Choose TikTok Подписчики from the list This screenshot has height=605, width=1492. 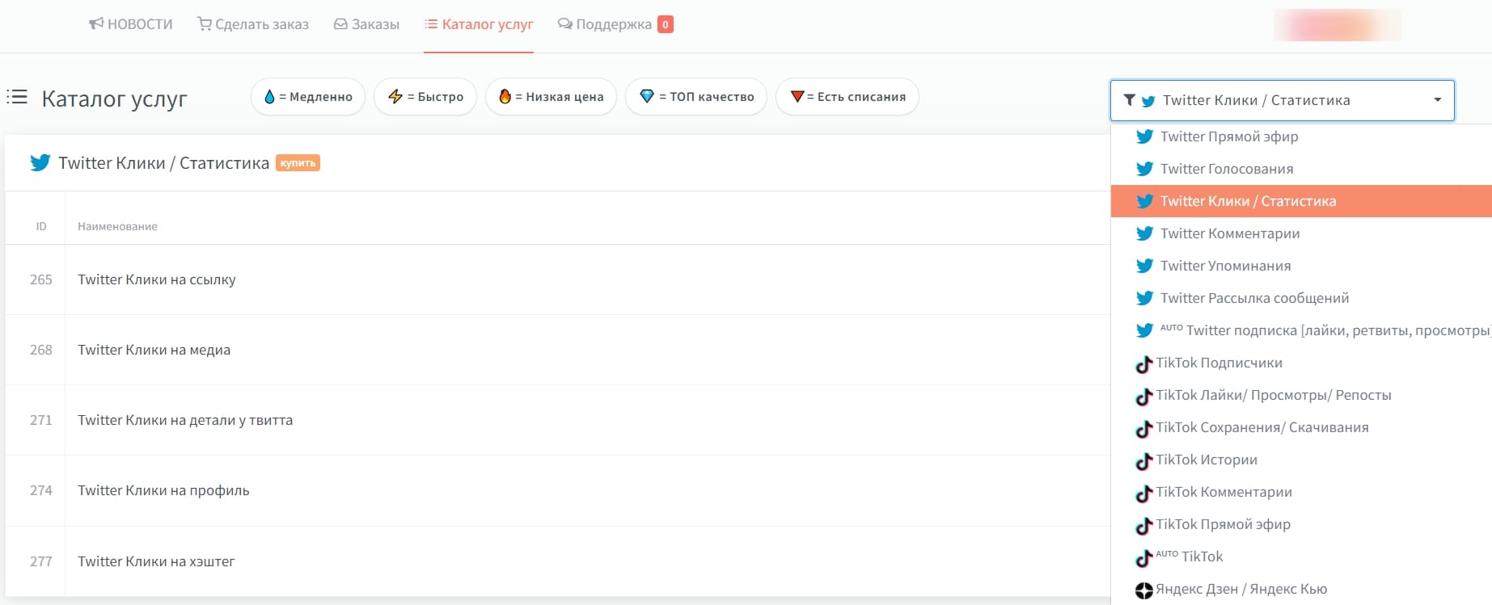pos(1301,363)
